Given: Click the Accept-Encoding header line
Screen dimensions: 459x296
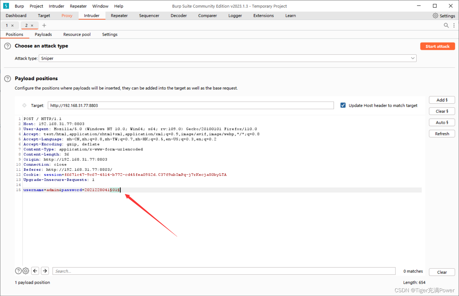Looking at the screenshot, I should tap(62, 144).
